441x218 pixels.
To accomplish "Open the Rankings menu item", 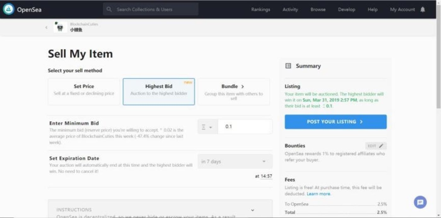I will pyautogui.click(x=260, y=9).
